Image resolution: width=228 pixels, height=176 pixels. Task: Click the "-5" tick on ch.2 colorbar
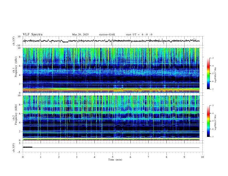(x=212, y=121)
